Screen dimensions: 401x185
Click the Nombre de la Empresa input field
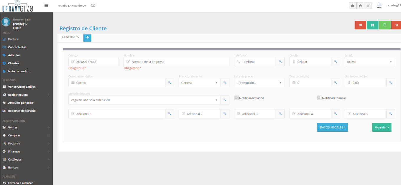pyautogui.click(x=176, y=61)
